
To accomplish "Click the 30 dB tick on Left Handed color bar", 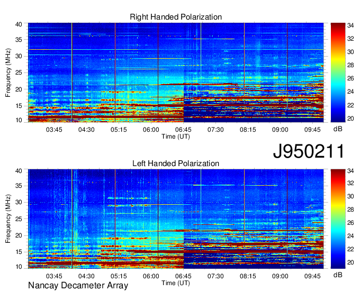I will (350, 196).
